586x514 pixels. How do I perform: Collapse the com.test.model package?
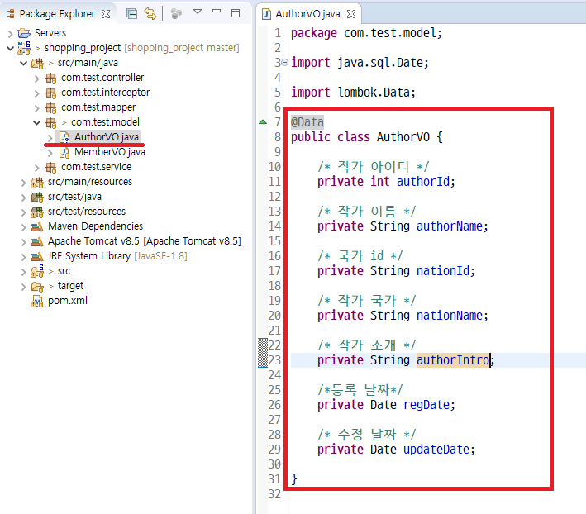(x=36, y=122)
